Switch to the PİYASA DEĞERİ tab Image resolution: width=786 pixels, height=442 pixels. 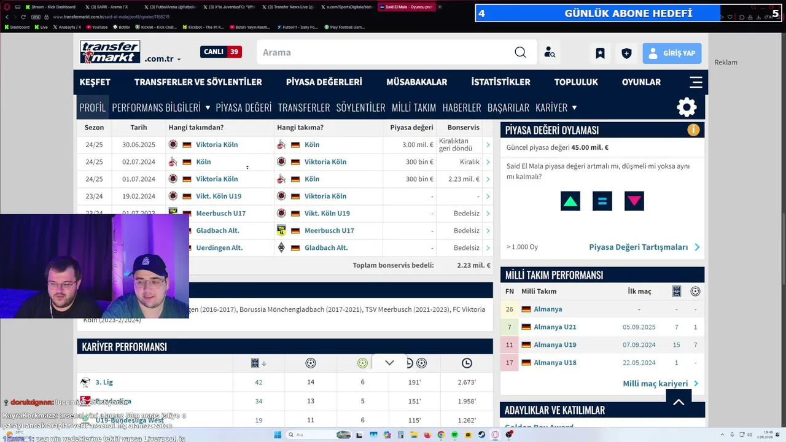[x=243, y=107]
